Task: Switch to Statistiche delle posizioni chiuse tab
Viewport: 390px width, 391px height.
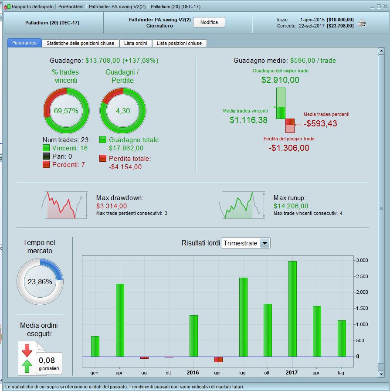Action: tap(80, 43)
